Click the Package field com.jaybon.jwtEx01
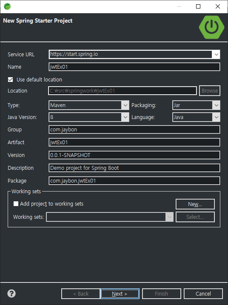 tap(134, 181)
